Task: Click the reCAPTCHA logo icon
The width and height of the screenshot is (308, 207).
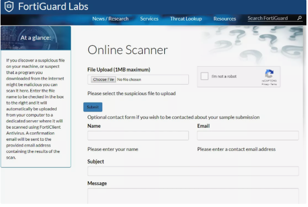Action: [x=269, y=74]
